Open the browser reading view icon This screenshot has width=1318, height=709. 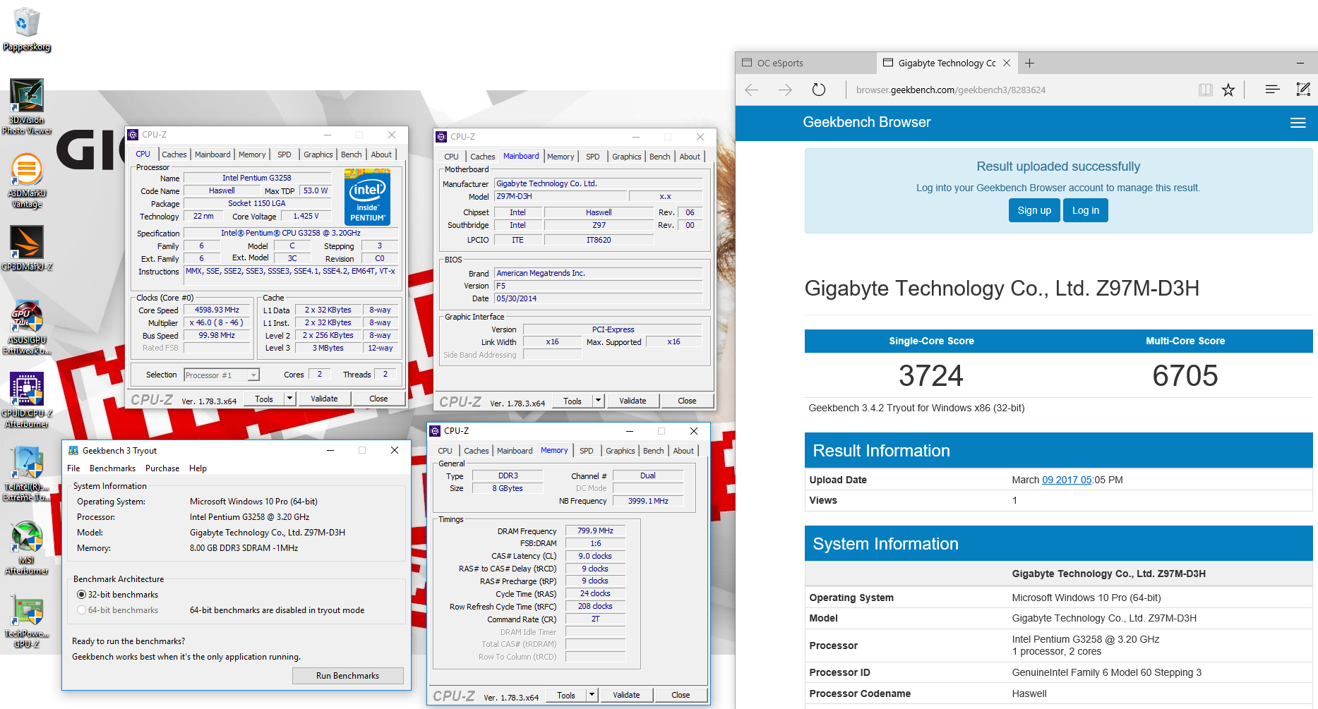click(x=1206, y=90)
